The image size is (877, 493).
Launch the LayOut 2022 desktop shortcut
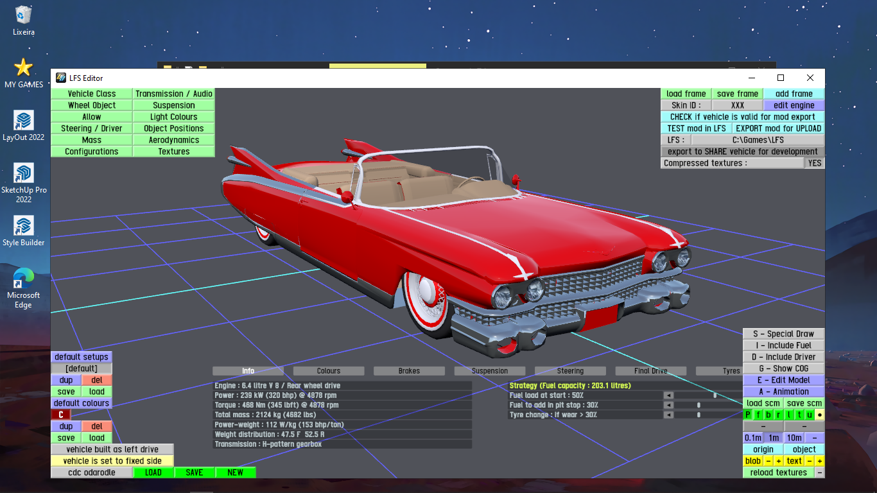click(x=24, y=125)
